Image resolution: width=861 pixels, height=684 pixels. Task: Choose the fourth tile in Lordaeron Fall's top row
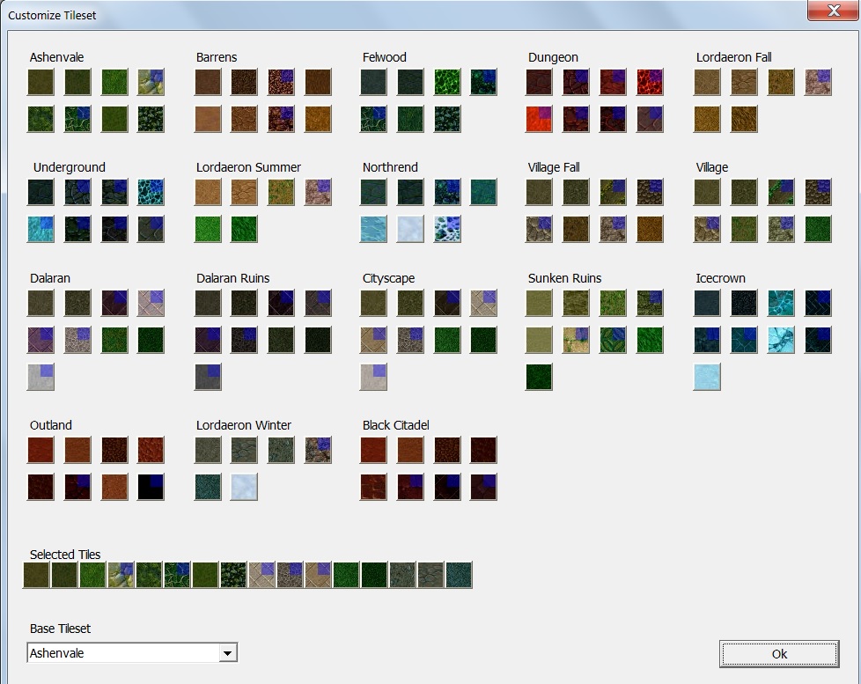pyautogui.click(x=818, y=82)
